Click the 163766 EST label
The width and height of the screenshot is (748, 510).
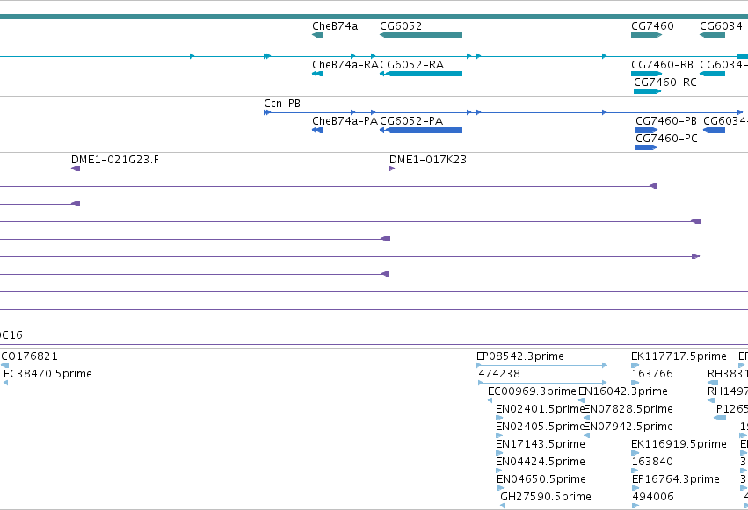click(x=652, y=374)
